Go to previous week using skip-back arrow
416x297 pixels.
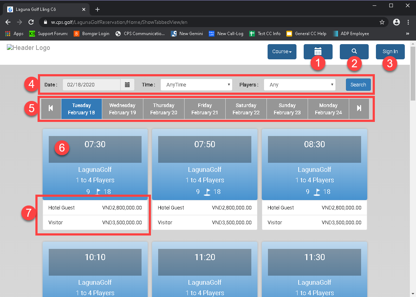click(x=51, y=109)
